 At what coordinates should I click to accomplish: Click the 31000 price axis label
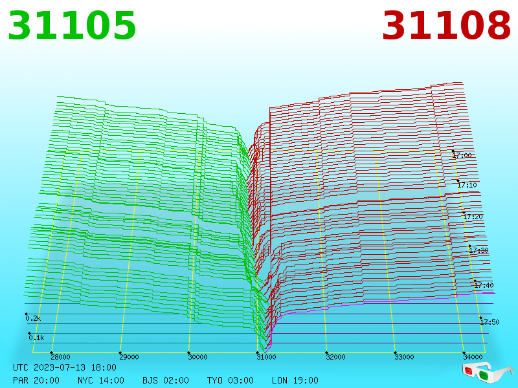tap(267, 357)
